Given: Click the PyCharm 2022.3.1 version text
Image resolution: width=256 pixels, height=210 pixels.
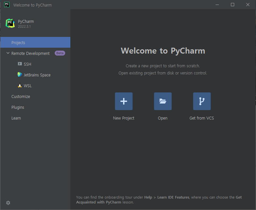Looking at the screenshot, I should tap(24, 26).
